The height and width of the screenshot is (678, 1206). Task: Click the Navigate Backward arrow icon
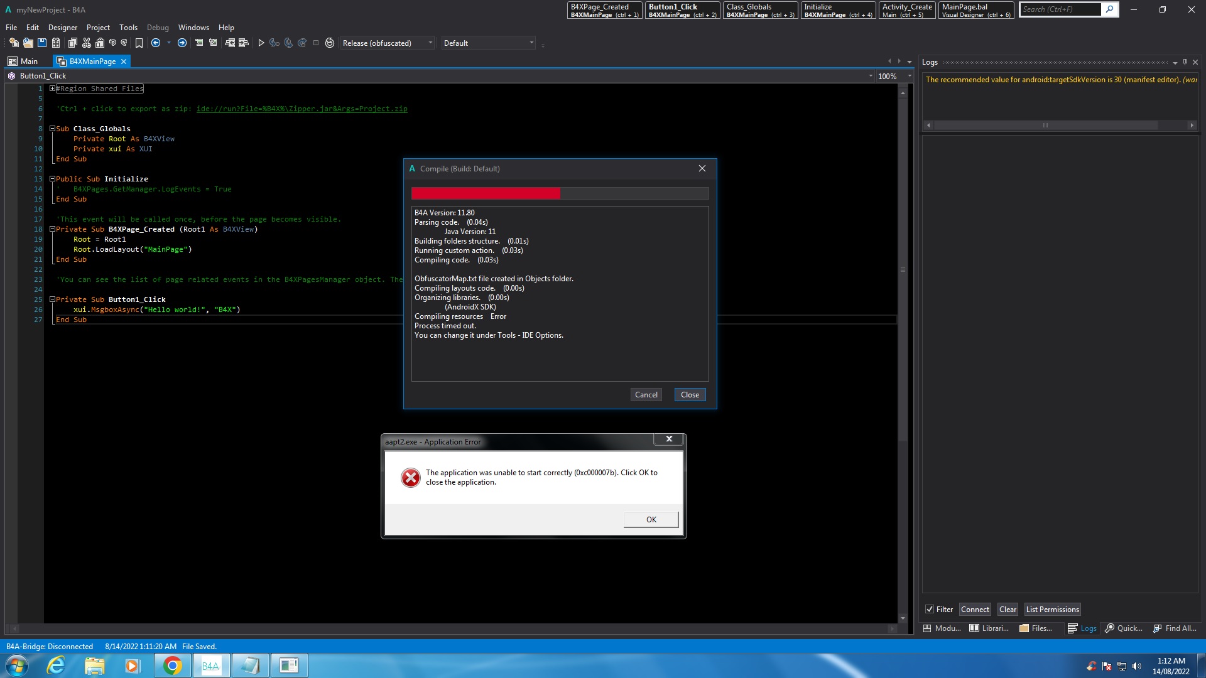click(156, 43)
